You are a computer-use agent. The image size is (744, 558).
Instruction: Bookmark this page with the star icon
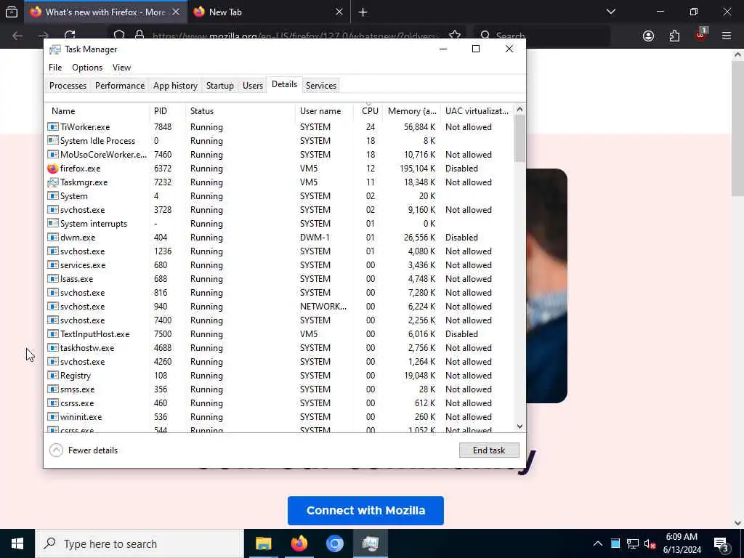click(455, 36)
